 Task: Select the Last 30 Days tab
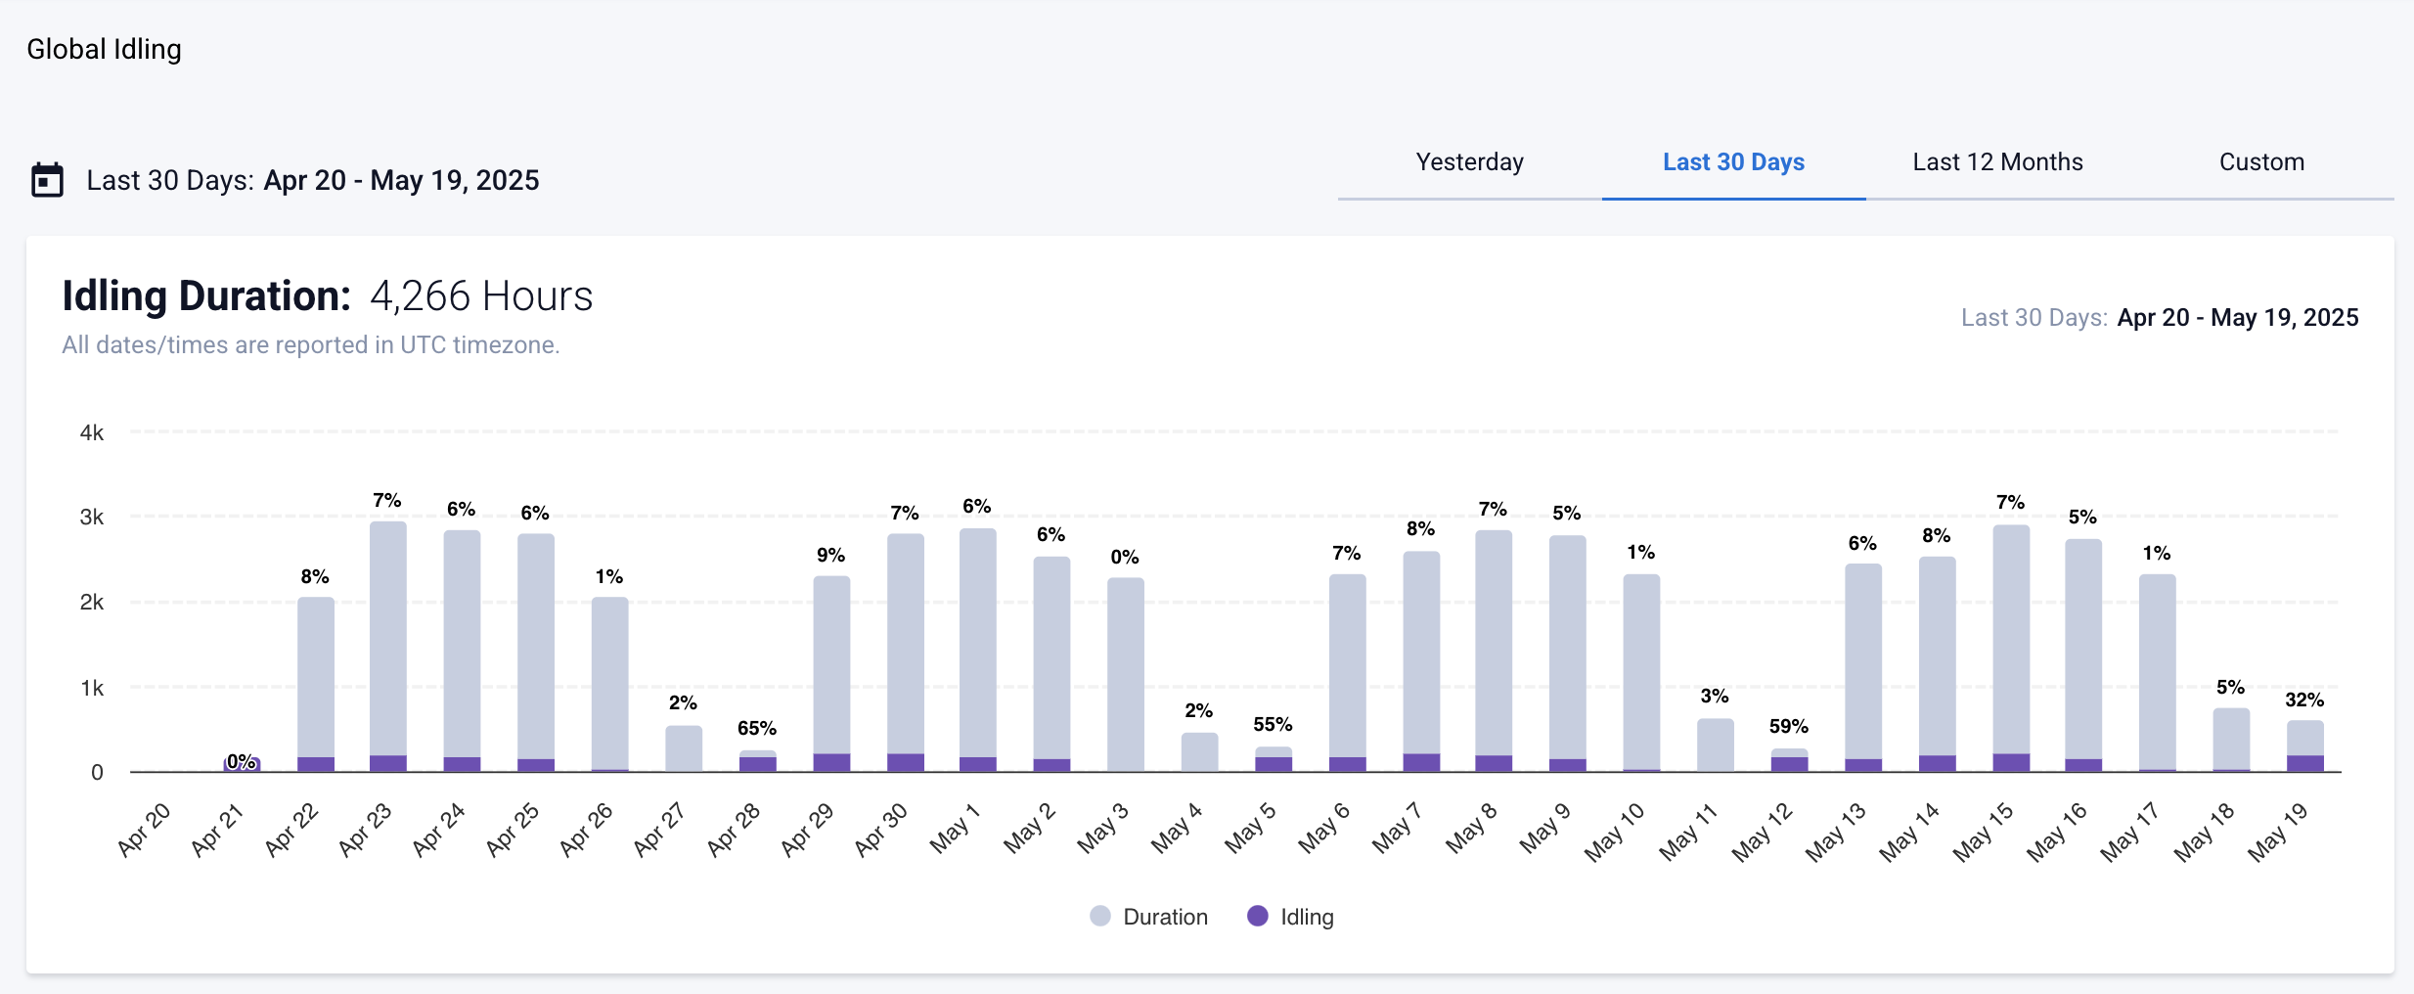click(x=1733, y=162)
